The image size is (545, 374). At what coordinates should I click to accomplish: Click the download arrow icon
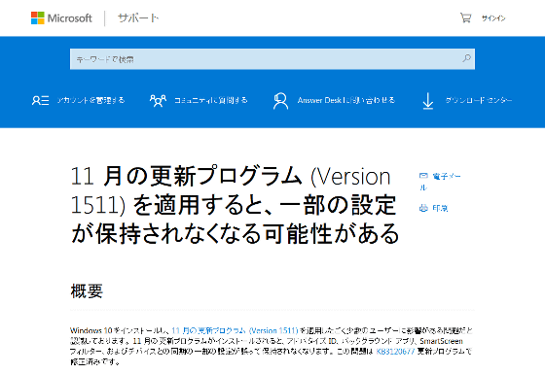pyautogui.click(x=428, y=101)
